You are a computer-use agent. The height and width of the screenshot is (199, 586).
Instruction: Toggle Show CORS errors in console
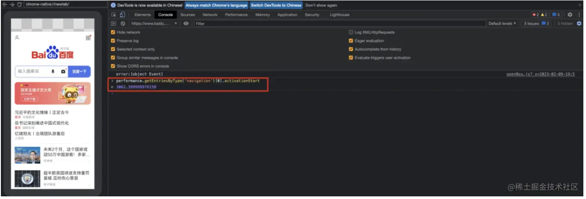tap(113, 66)
